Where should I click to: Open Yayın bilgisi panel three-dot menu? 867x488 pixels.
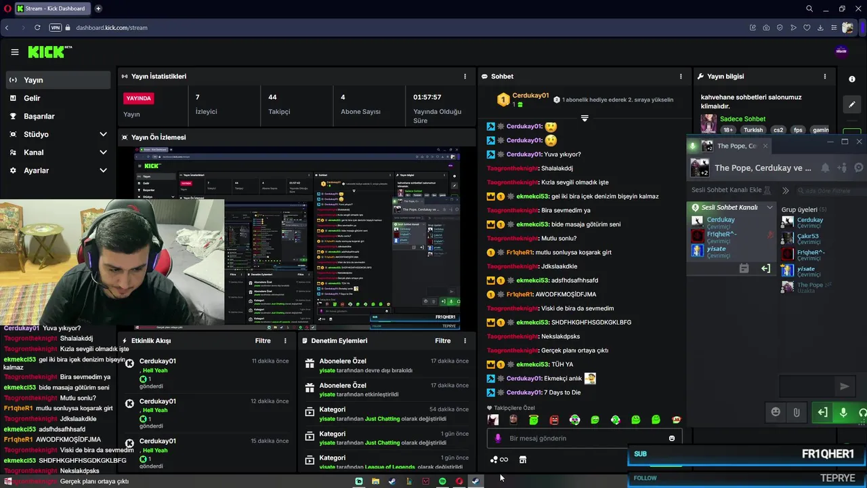824,77
